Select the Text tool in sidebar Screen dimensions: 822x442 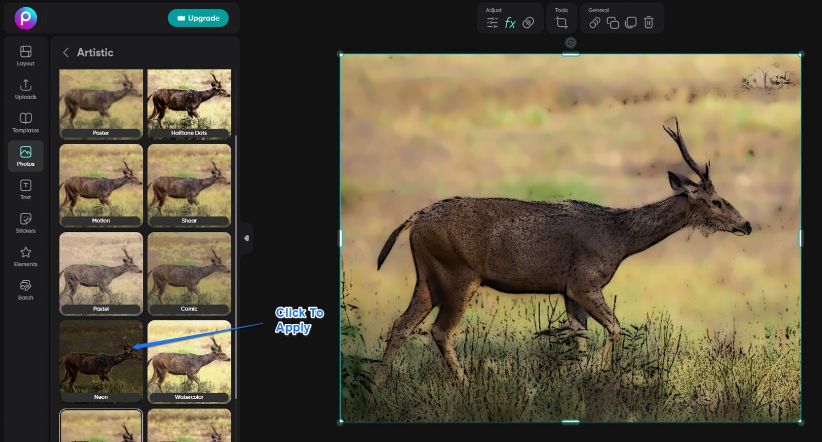26,189
